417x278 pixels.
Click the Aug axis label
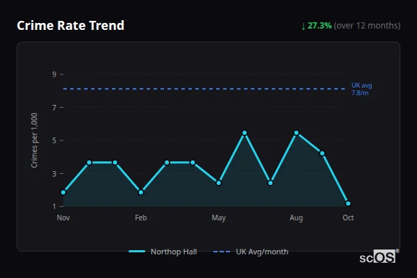point(296,218)
